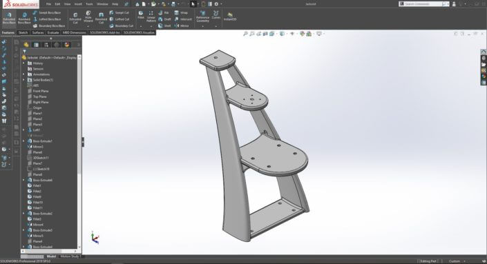The image size is (487, 264).
Task: Expand the Annotations tree node
Action: click(x=23, y=74)
